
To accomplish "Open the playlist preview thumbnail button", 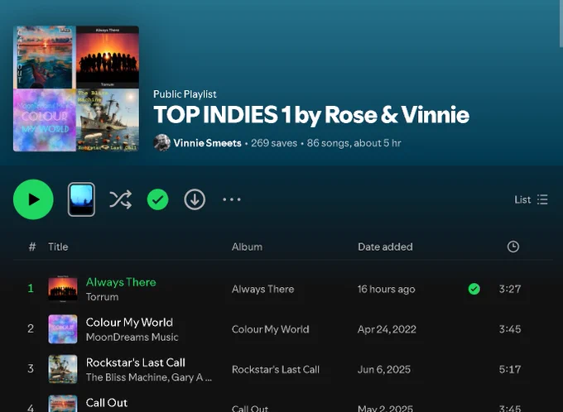I will (x=81, y=199).
